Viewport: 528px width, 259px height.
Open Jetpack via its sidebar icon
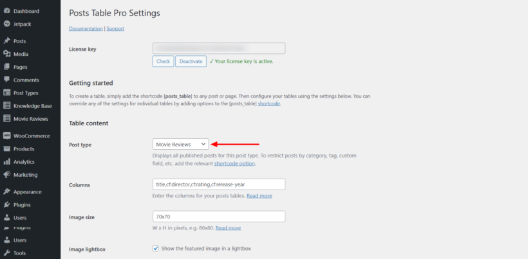point(6,24)
